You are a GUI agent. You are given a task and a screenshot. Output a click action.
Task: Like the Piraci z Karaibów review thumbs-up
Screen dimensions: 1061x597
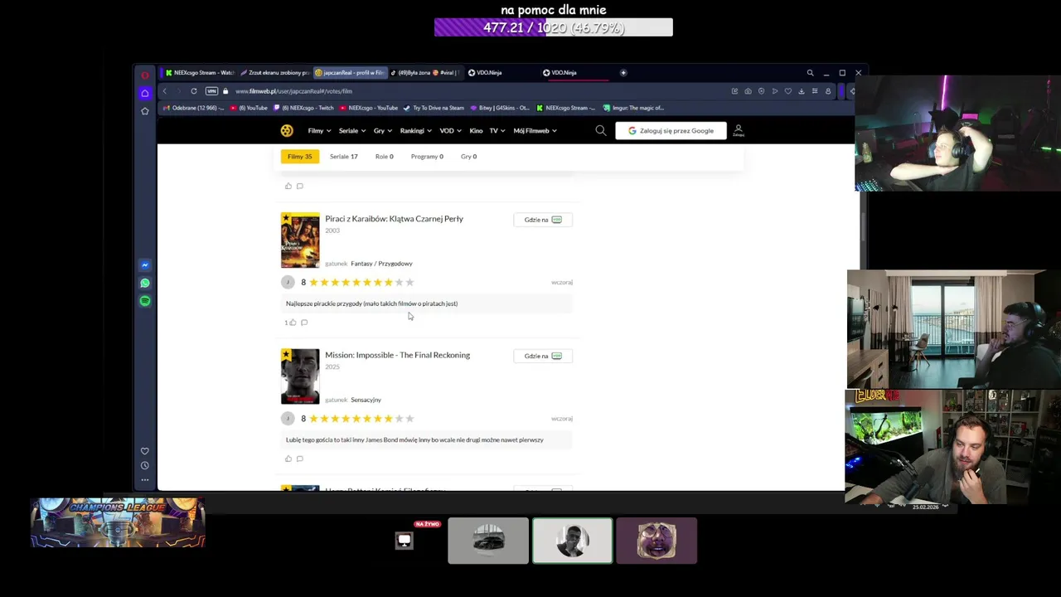(x=293, y=323)
